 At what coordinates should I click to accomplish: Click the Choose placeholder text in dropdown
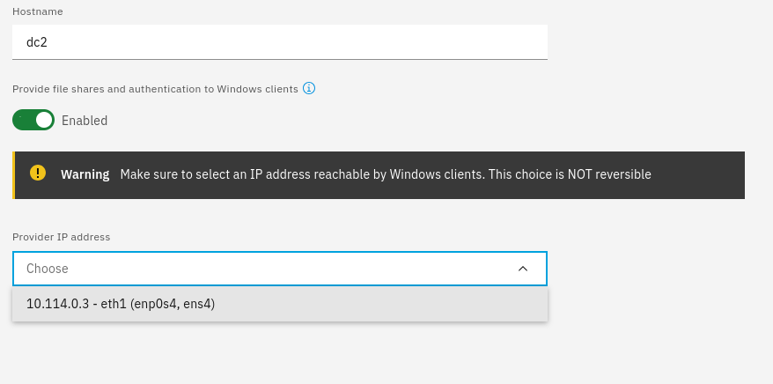point(48,269)
